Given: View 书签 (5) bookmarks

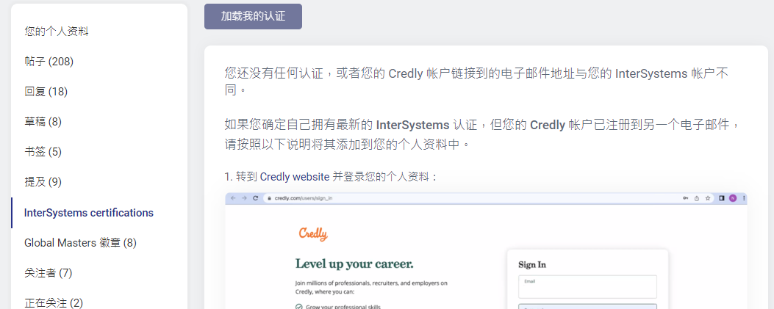Looking at the screenshot, I should click(43, 151).
